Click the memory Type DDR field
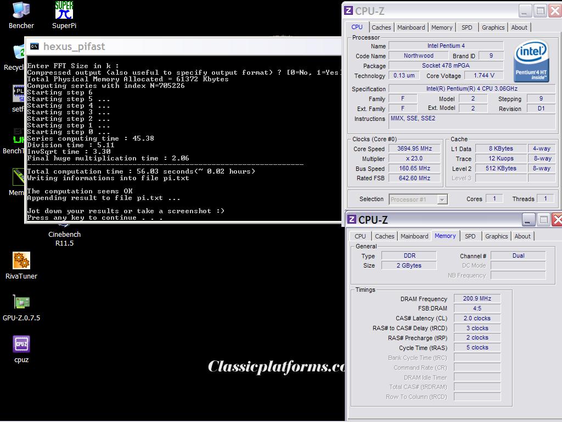562x422 pixels. click(409, 256)
